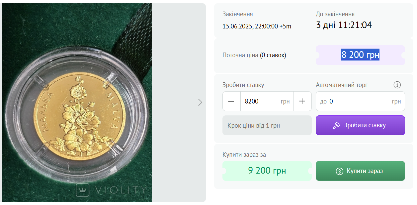The width and height of the screenshot is (417, 205).
Task: Click the До закінчення label
Action: coord(335,14)
